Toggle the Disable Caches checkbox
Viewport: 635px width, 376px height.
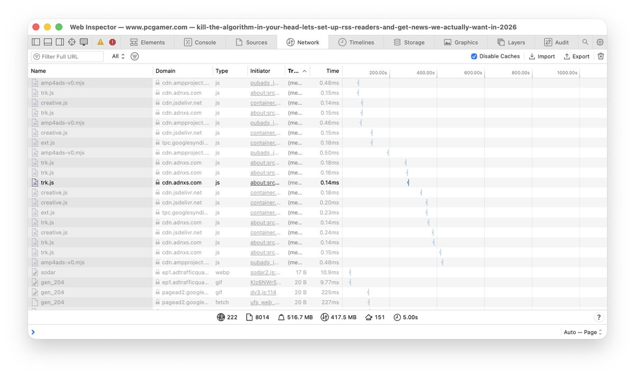474,56
